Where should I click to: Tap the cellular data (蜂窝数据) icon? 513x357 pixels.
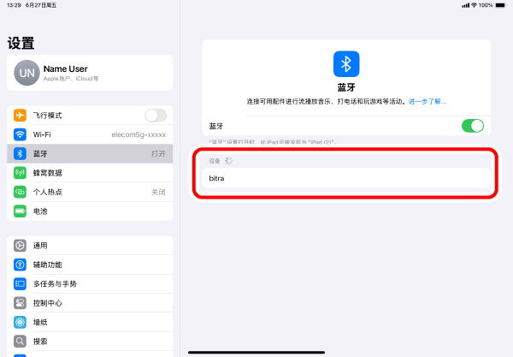[x=21, y=173]
